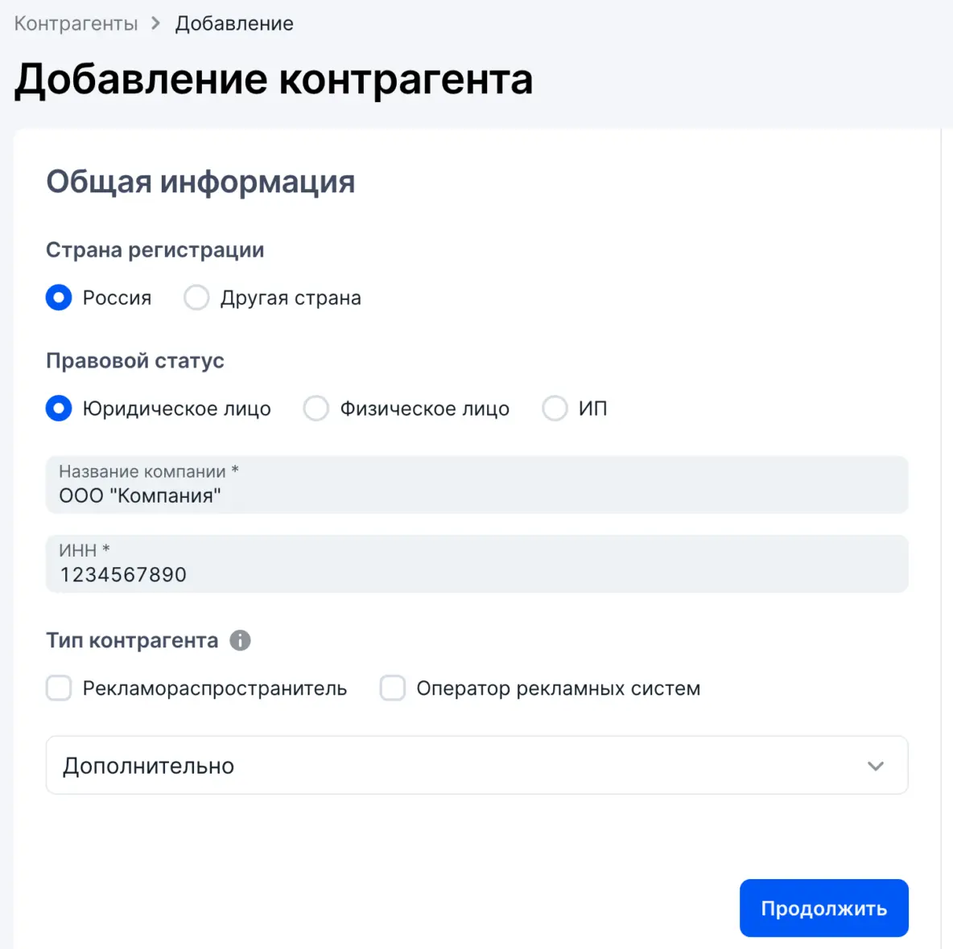Expand Дополнительно using its chevron arrow

click(x=876, y=766)
